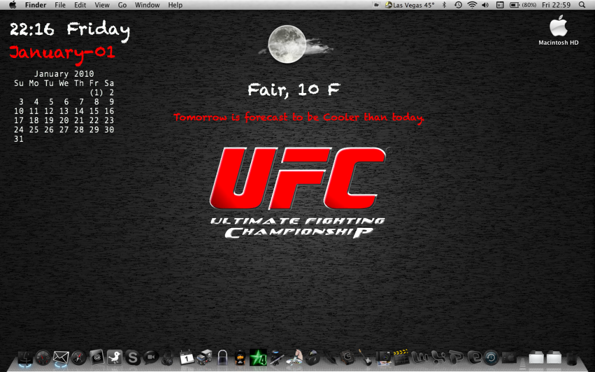Click the red 'January-01' date text
The image size is (595, 372).
[x=62, y=54]
